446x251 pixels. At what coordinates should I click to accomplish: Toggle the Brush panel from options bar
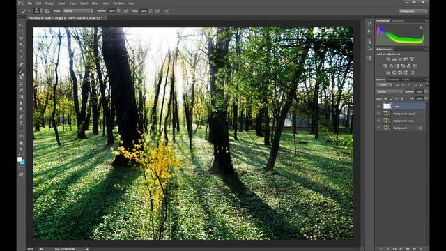pyautogui.click(x=47, y=11)
